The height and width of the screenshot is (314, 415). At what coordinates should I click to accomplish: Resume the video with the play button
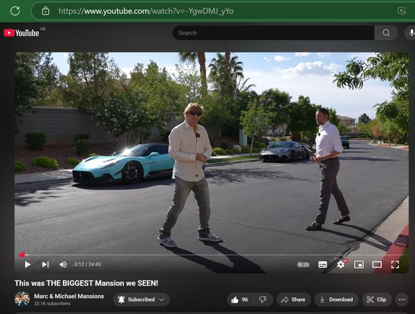click(27, 264)
